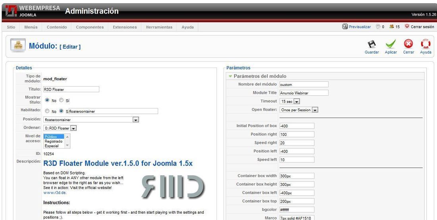Screen dimensions: 437x220
Task: Click the mod_floater module type text
Action: click(x=55, y=79)
